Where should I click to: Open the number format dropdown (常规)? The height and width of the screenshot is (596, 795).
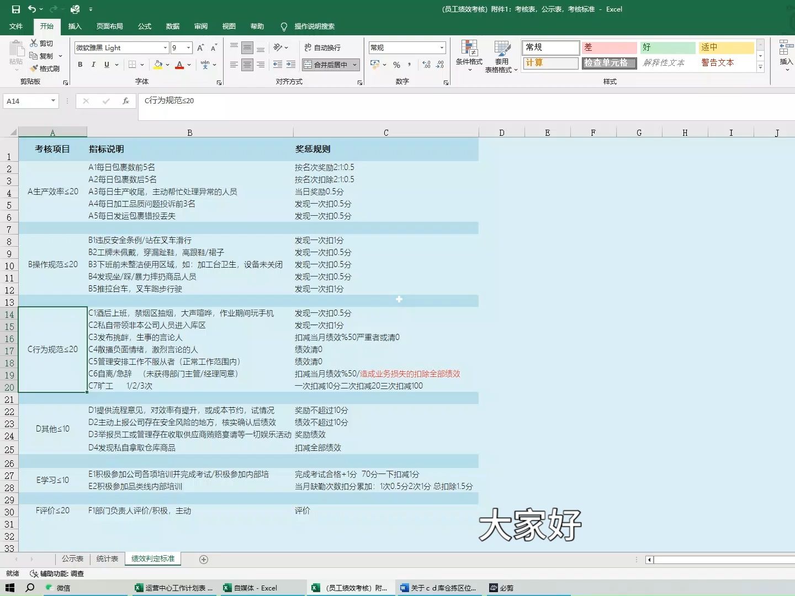[x=442, y=47]
